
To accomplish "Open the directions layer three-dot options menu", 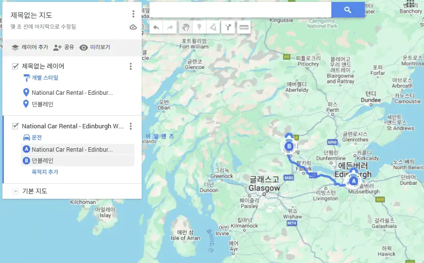I will (130, 126).
